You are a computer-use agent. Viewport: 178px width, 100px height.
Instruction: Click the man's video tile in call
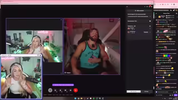(92, 46)
